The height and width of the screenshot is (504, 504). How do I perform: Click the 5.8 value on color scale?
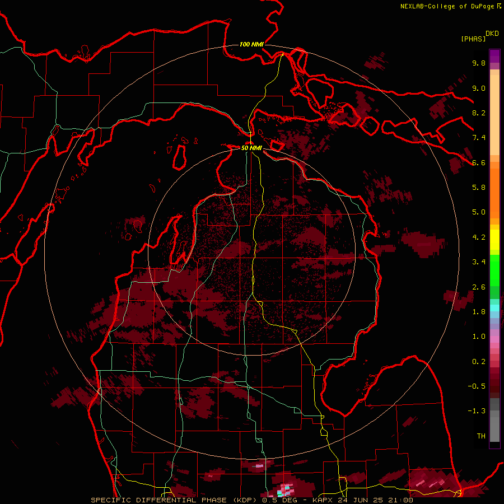(x=479, y=188)
